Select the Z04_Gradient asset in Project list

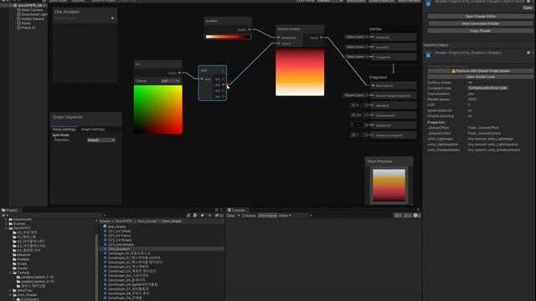pos(118,249)
